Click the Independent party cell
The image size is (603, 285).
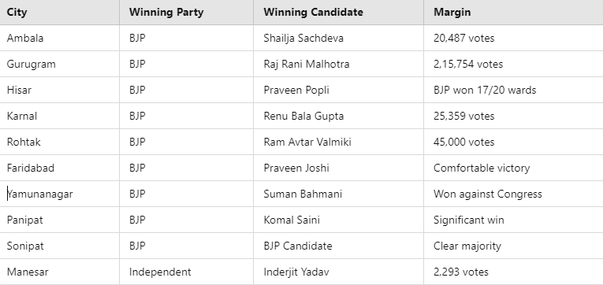coord(187,272)
